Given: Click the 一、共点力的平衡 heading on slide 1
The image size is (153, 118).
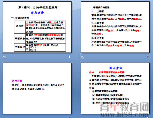Looking at the screenshot, I should [x=20, y=18].
